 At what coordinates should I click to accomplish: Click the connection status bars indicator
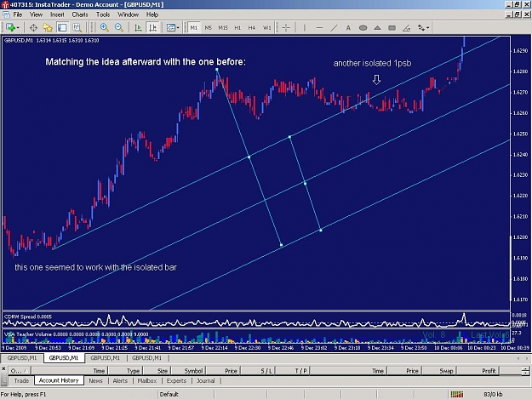[x=457, y=394]
